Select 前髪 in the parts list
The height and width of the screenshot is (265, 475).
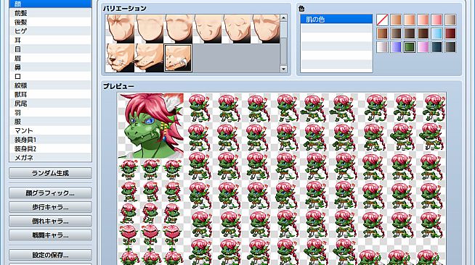point(50,13)
